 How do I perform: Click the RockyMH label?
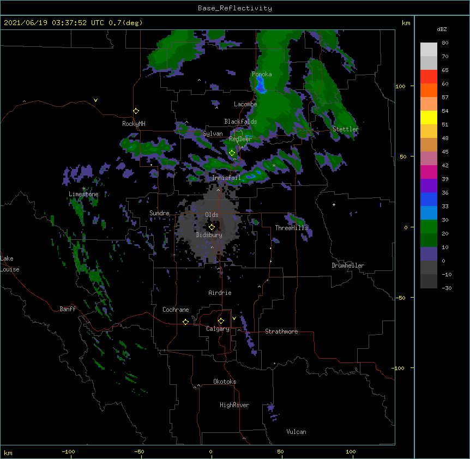point(134,124)
